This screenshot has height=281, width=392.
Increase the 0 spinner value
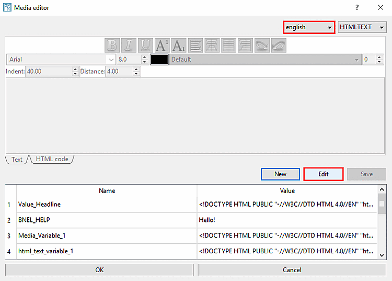[379, 57]
